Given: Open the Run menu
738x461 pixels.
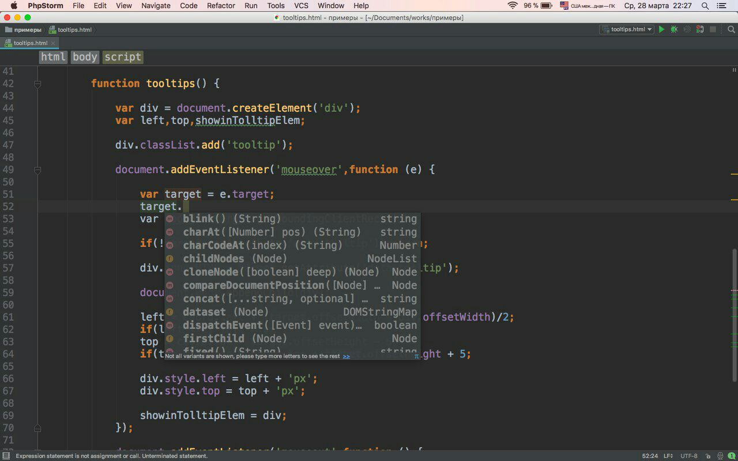Looking at the screenshot, I should point(251,6).
